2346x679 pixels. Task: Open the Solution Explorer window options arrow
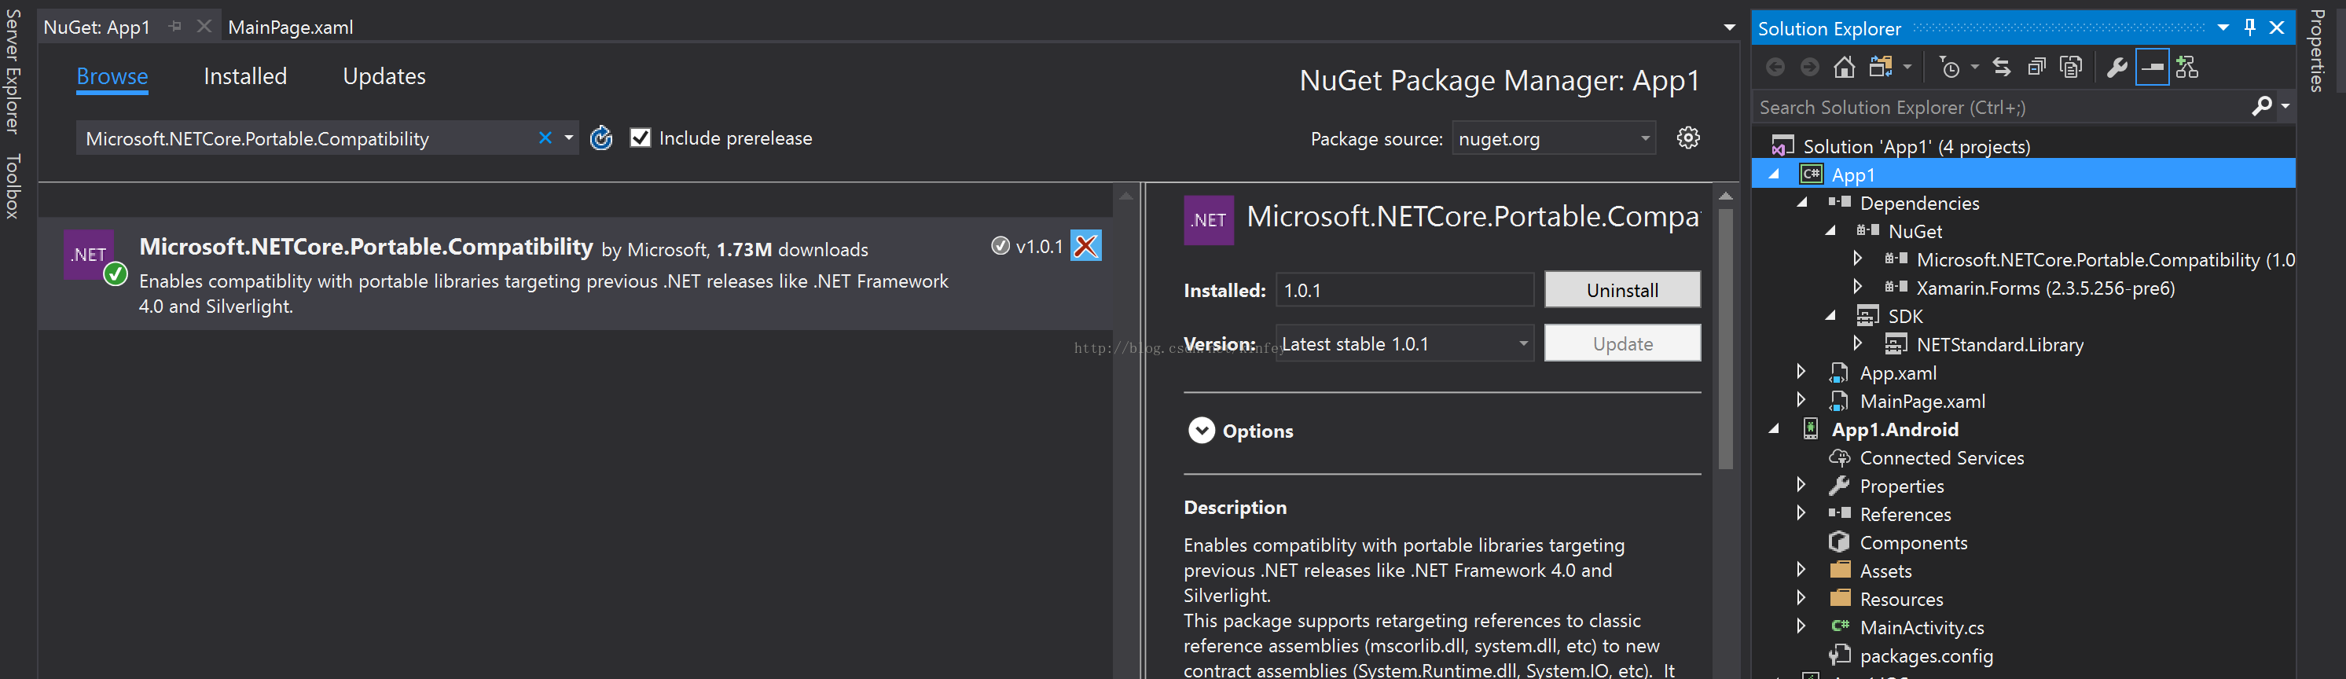pos(2223,28)
